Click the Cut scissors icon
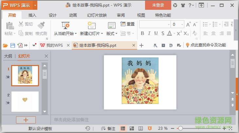The image size is (239, 133). 21,24
